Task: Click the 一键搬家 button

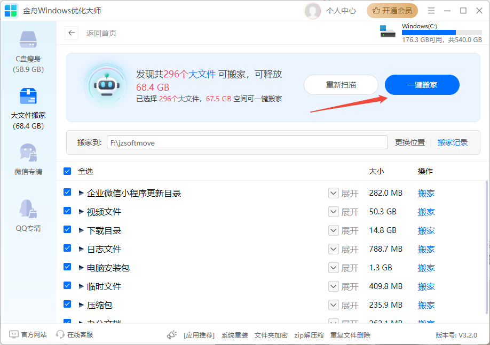Action: click(422, 85)
